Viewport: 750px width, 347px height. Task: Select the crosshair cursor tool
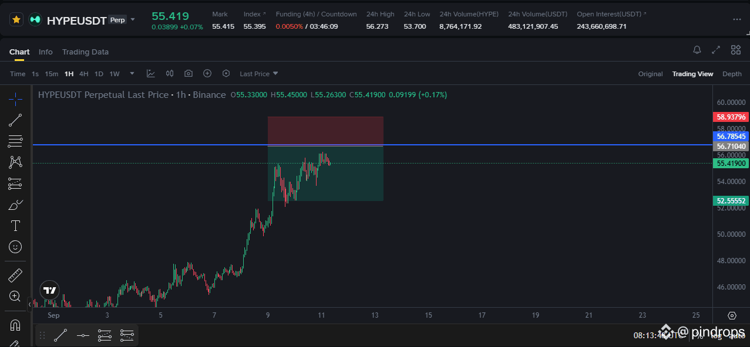click(x=15, y=98)
